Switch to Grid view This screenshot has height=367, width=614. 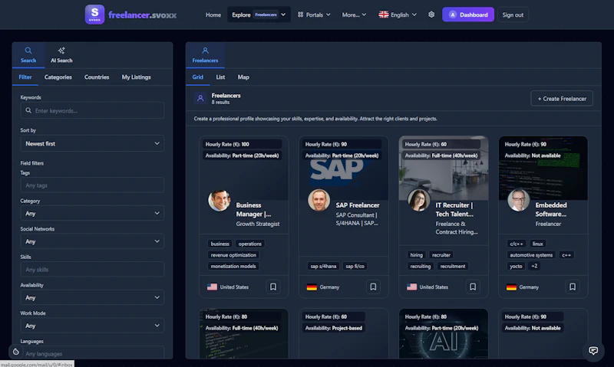coord(198,77)
